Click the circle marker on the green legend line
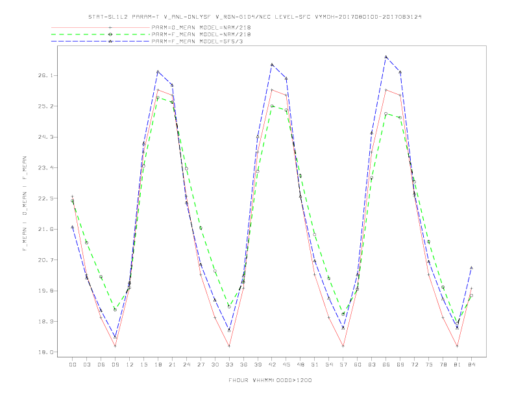514x397 pixels. point(110,34)
